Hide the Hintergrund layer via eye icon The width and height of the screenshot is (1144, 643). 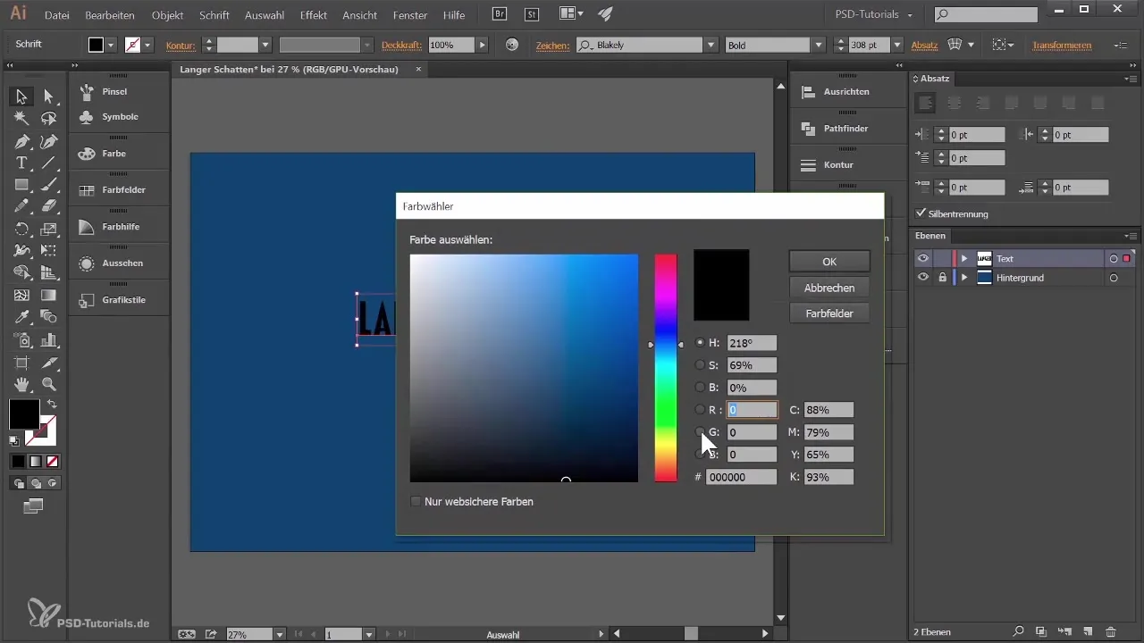coord(923,278)
